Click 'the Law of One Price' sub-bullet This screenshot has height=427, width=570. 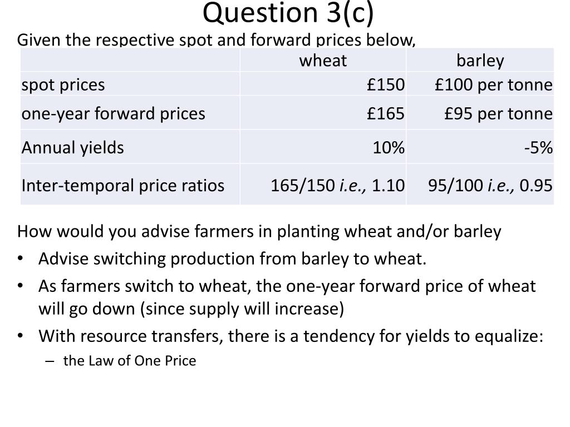pos(129,360)
